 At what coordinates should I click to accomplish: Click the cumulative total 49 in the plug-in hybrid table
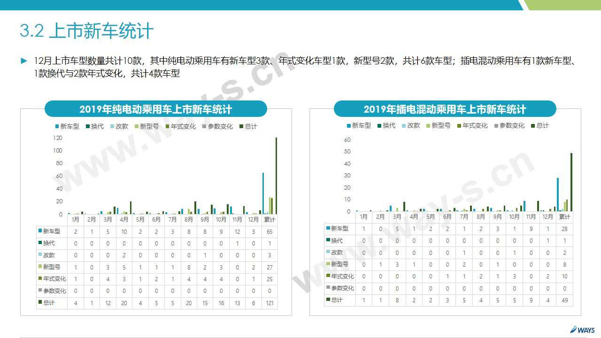pos(564,300)
